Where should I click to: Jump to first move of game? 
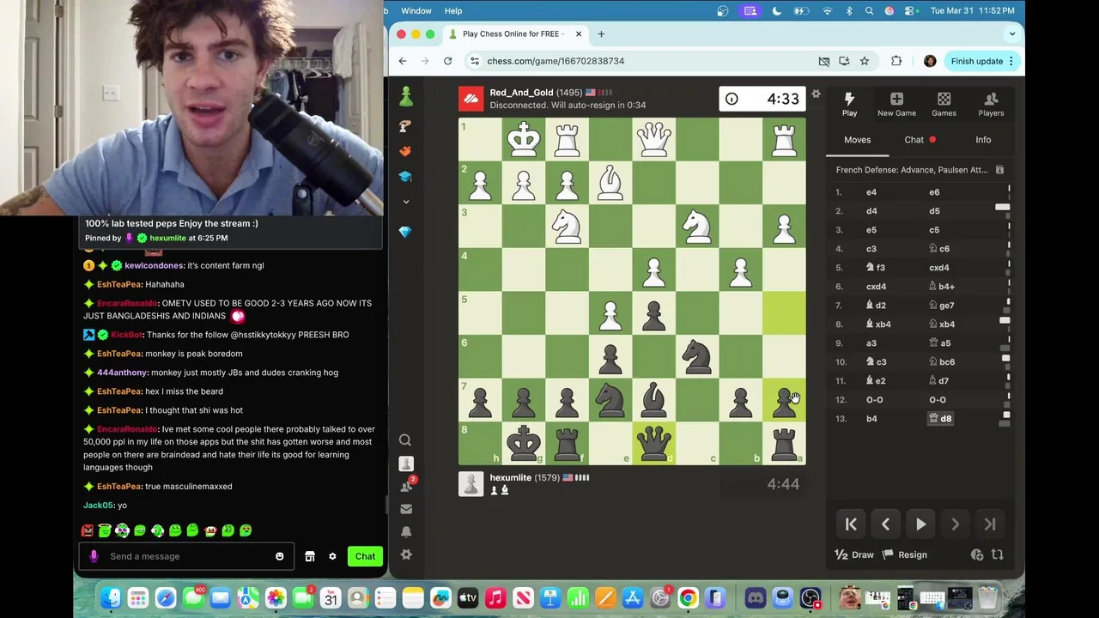click(x=851, y=524)
